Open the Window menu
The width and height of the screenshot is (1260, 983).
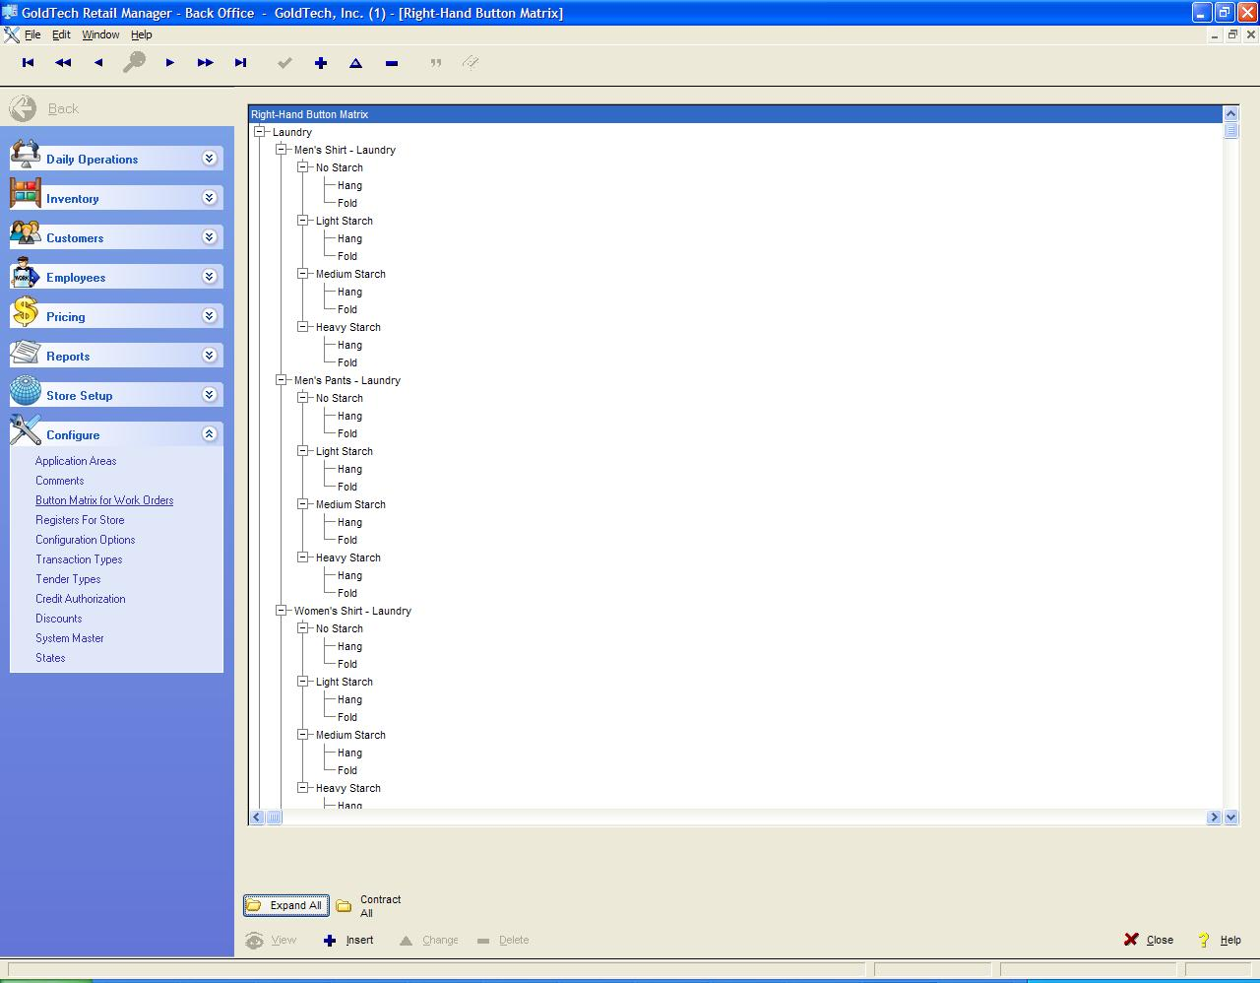(x=100, y=33)
